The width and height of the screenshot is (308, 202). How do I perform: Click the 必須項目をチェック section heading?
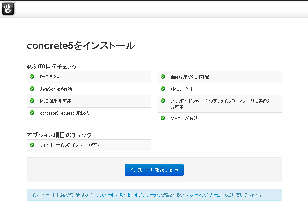pos(52,67)
